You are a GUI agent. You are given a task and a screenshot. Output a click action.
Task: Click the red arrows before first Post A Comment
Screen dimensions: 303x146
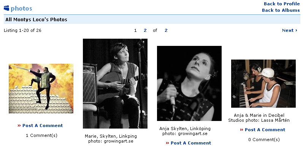pos(19,126)
